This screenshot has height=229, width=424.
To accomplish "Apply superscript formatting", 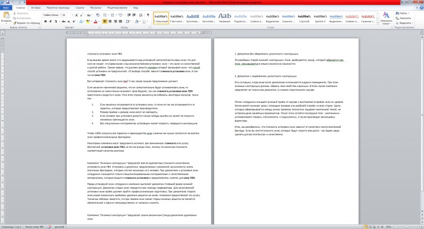I will [x=74, y=21].
